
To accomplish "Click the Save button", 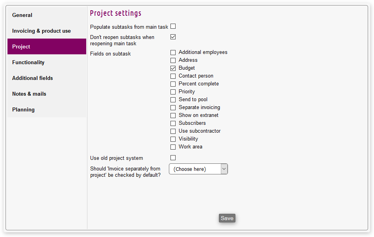I will click(x=227, y=218).
